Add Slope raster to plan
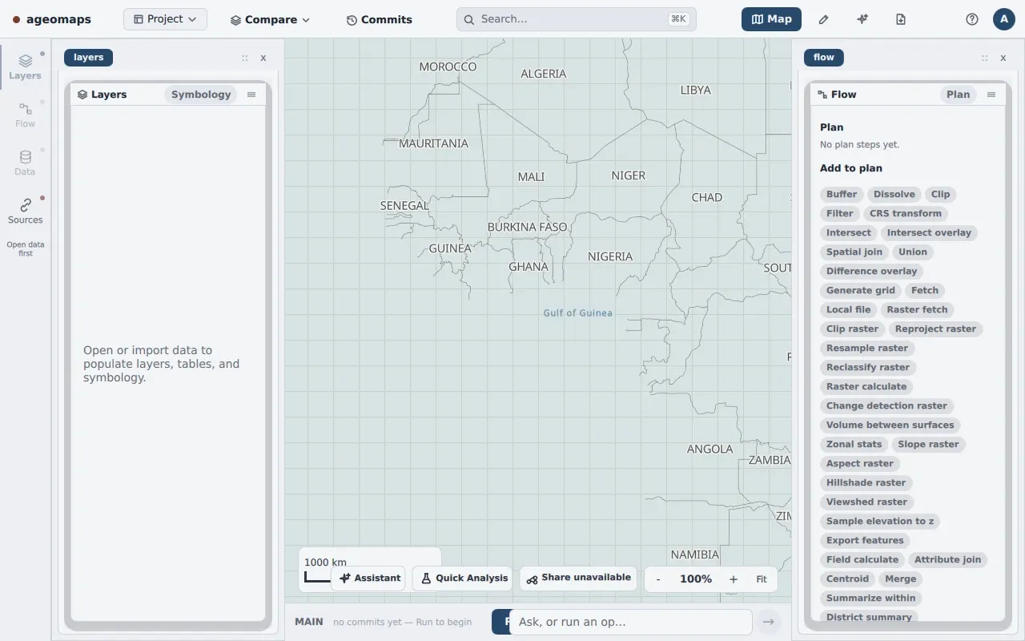The height and width of the screenshot is (641, 1025). (x=929, y=445)
